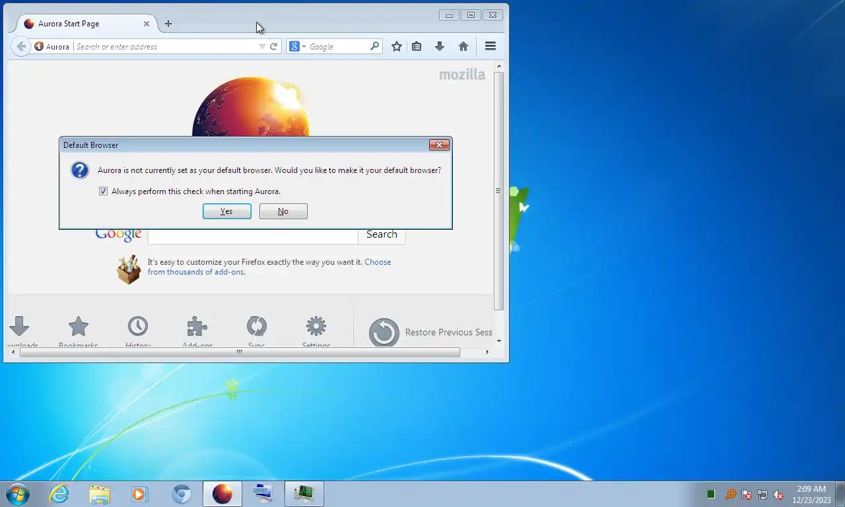The width and height of the screenshot is (845, 507).
Task: Click the Action Center flag tray icon
Action: point(747,494)
